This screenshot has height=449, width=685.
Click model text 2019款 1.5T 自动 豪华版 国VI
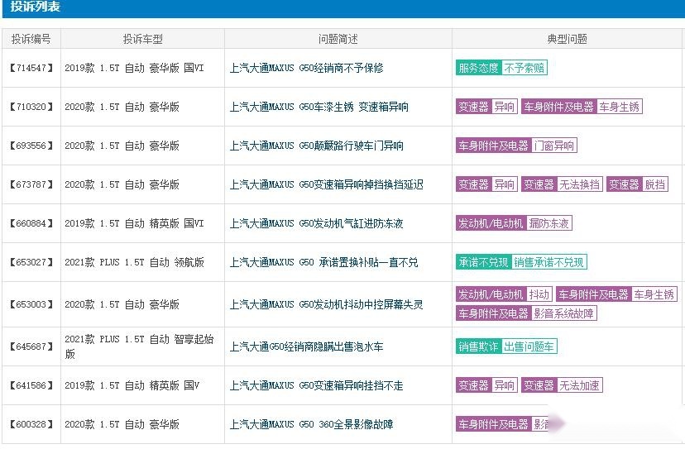coord(134,68)
